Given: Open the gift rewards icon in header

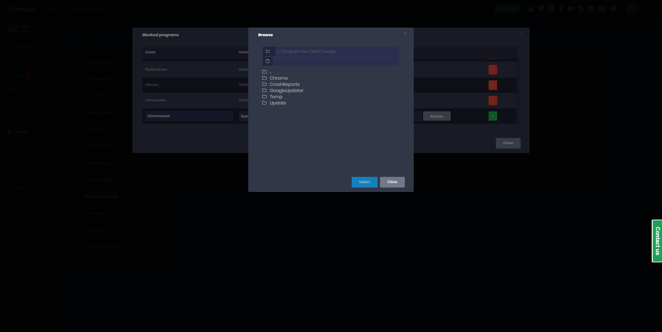Looking at the screenshot, I should coord(531,9).
